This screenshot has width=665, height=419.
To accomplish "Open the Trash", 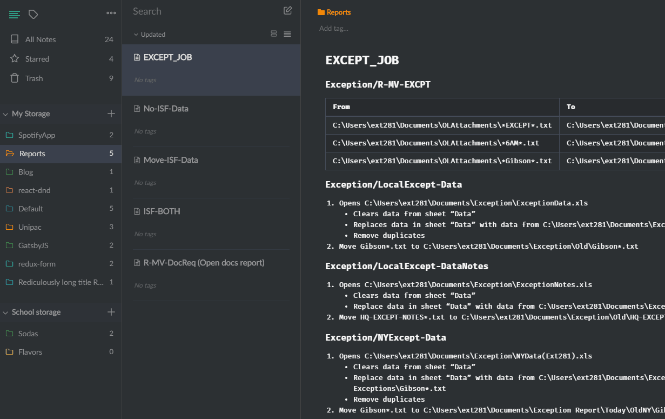I will 34,78.
